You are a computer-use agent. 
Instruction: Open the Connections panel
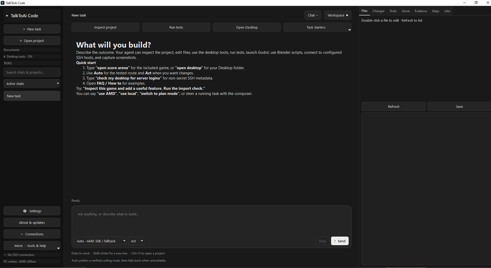click(x=32, y=234)
